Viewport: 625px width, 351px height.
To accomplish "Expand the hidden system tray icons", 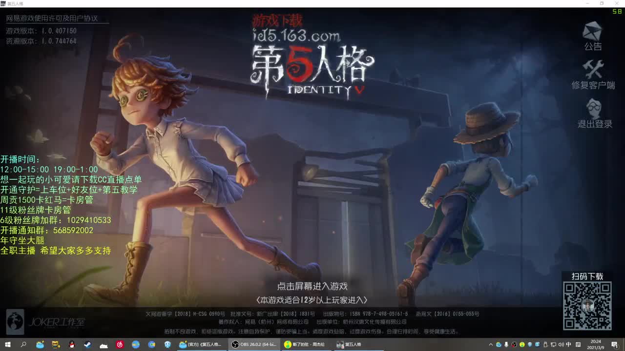I will (x=491, y=345).
